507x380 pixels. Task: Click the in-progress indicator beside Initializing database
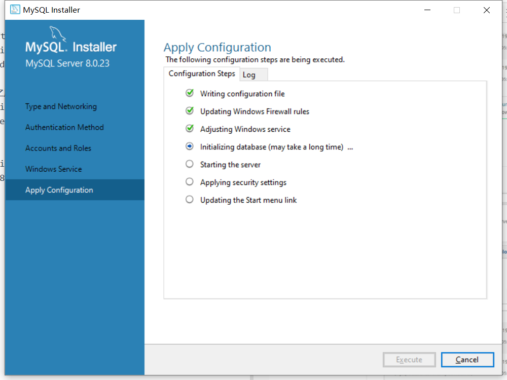coord(190,146)
